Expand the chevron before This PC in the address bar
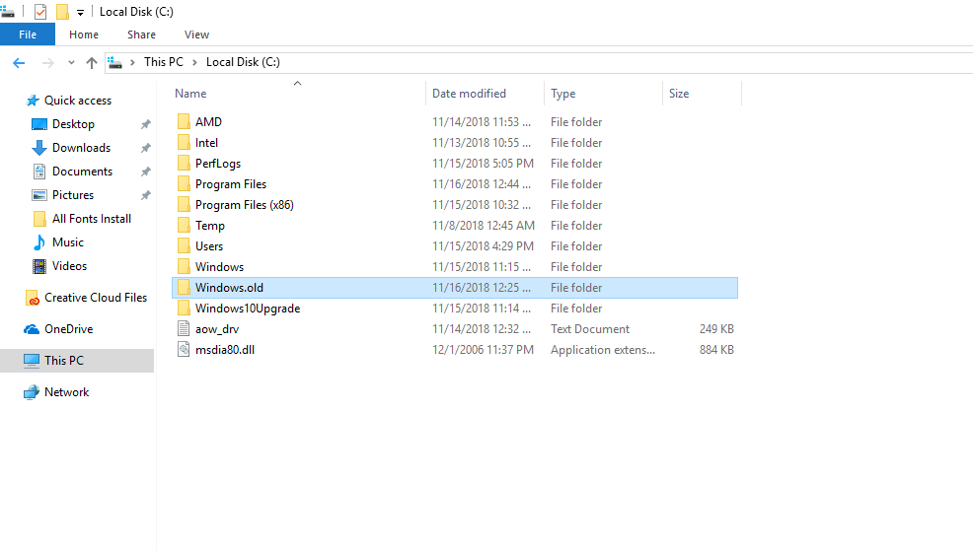The width and height of the screenshot is (973, 551). tap(132, 63)
